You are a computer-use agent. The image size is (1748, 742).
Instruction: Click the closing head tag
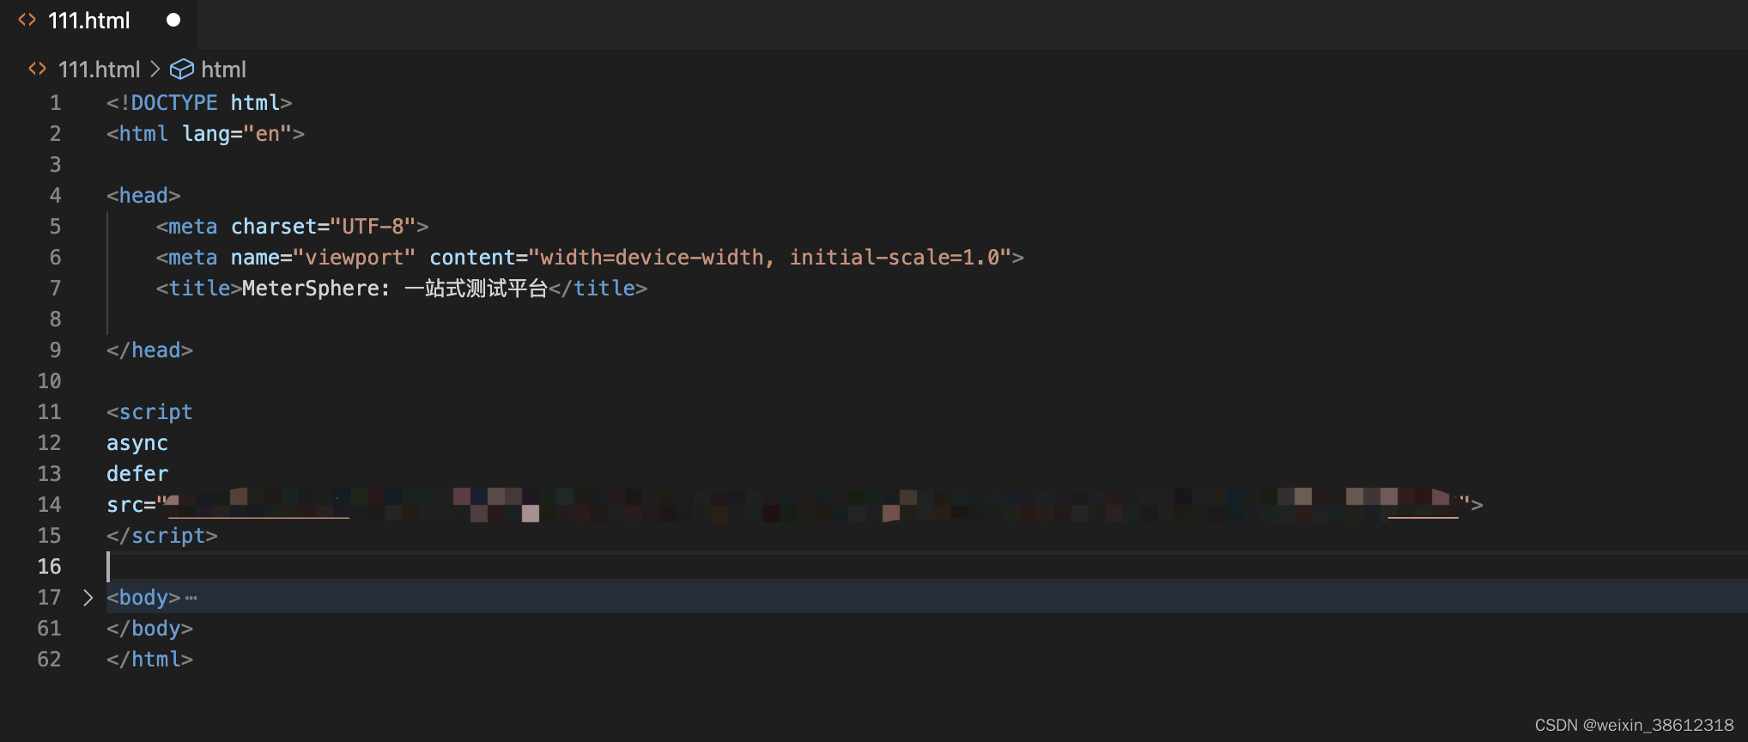click(149, 350)
